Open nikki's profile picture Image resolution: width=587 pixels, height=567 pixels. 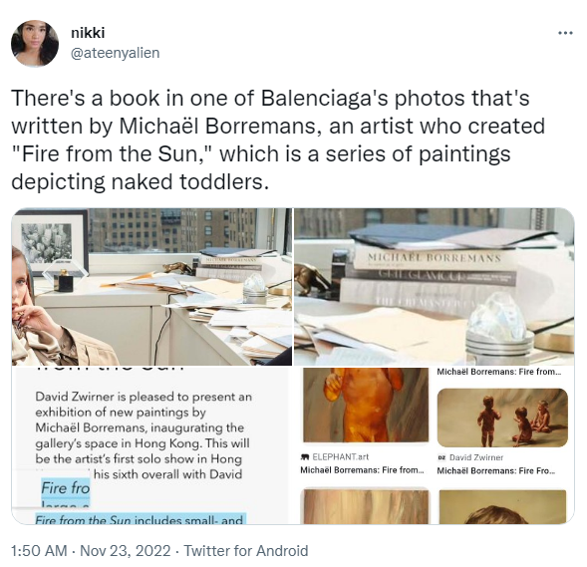35,43
